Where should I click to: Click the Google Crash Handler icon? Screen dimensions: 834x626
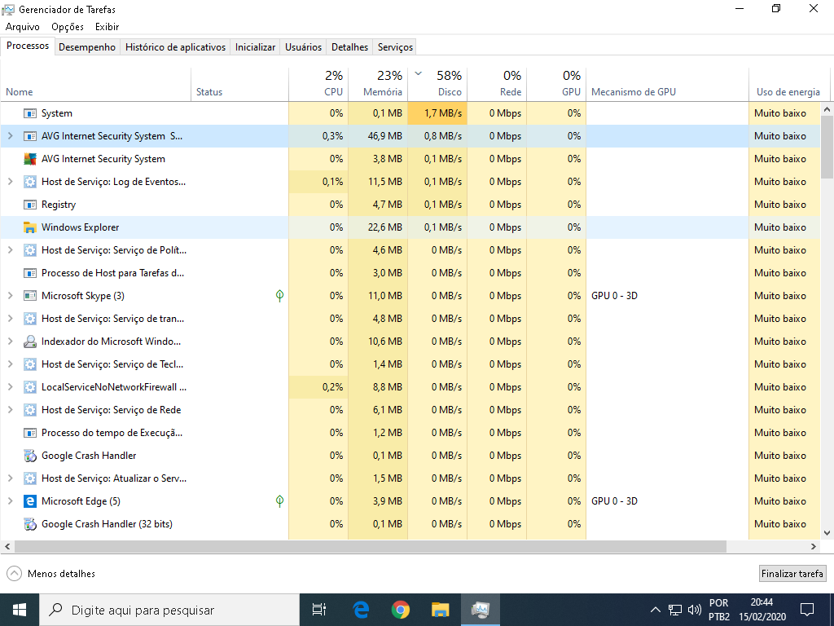(x=30, y=456)
